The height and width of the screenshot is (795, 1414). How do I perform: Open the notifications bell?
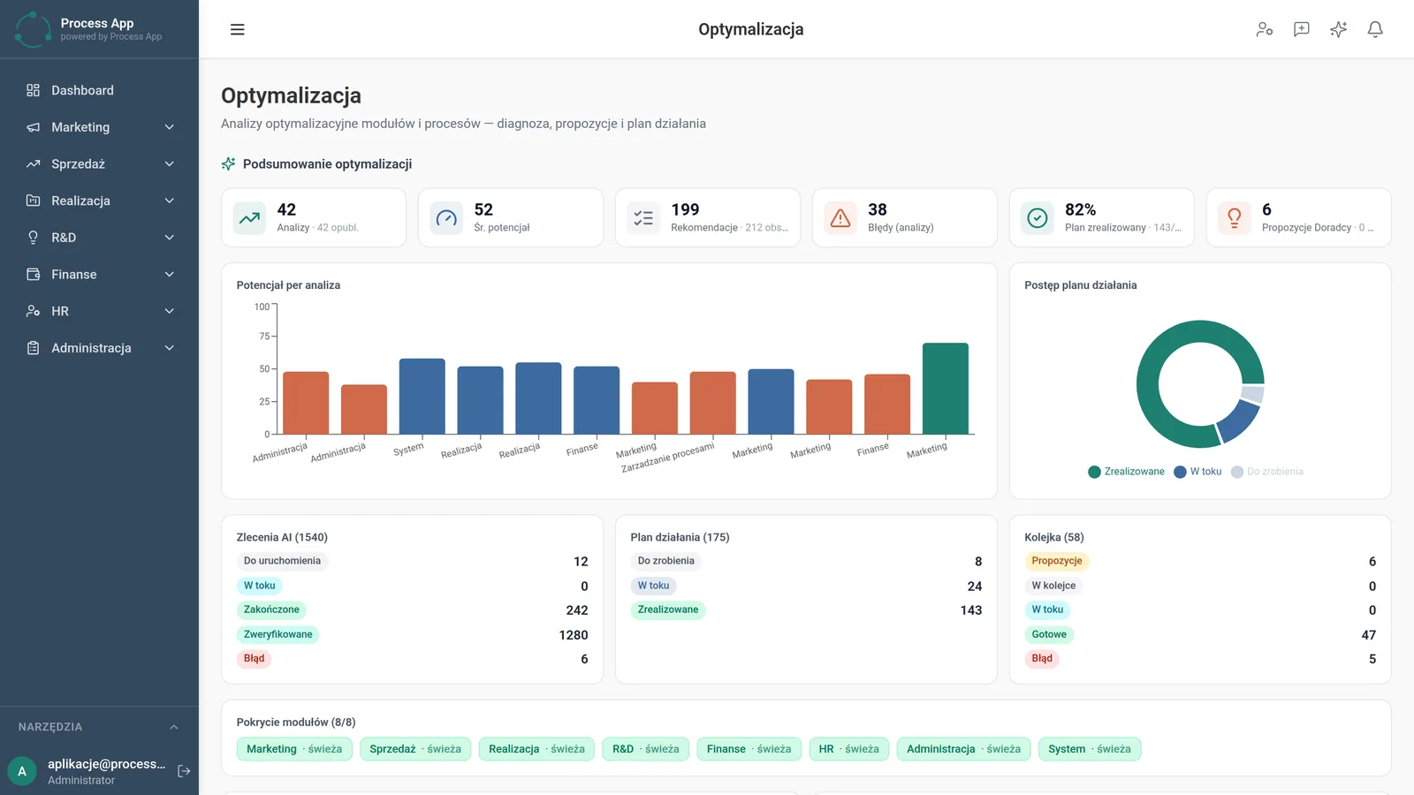pyautogui.click(x=1375, y=29)
